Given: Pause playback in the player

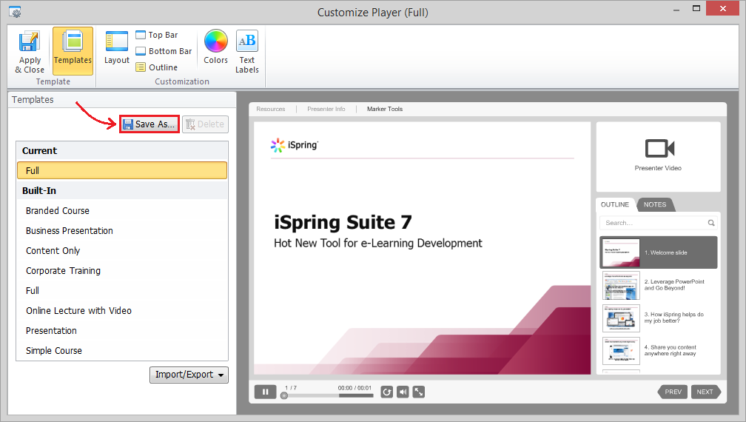Looking at the screenshot, I should 266,392.
